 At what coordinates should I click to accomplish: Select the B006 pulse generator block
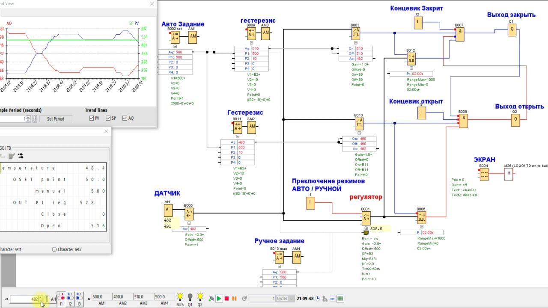[x=421, y=218]
